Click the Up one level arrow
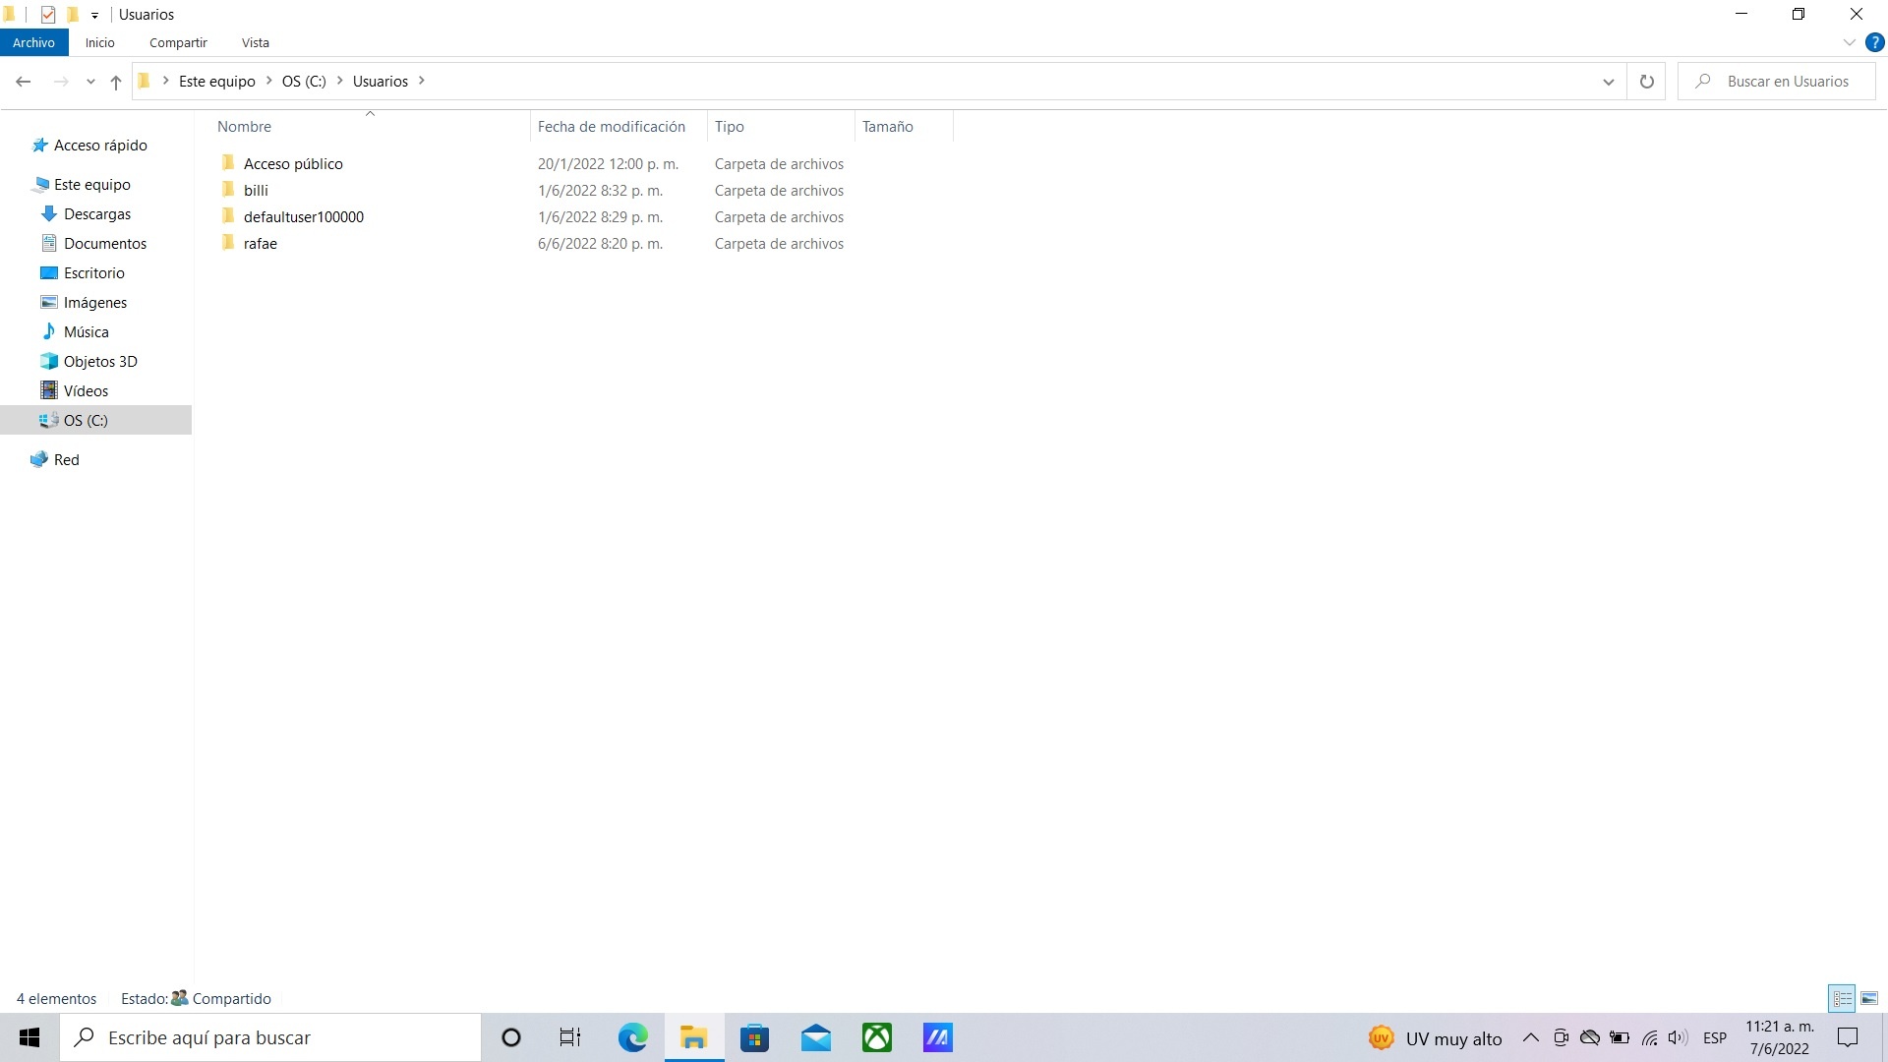Viewport: 1888px width, 1062px height. 116,82
